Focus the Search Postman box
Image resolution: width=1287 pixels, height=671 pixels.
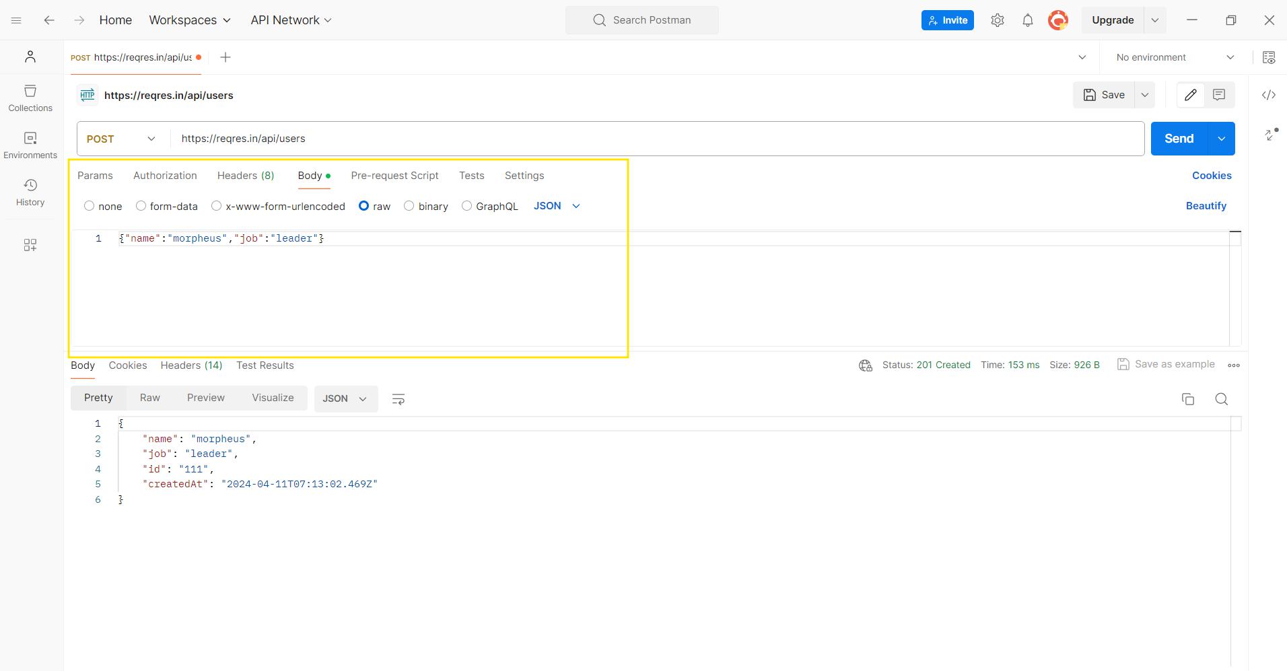click(642, 20)
